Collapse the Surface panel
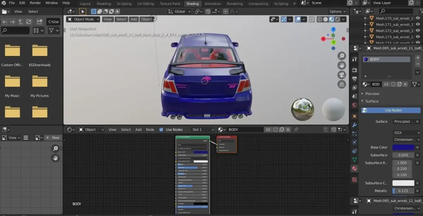 (x=372, y=101)
